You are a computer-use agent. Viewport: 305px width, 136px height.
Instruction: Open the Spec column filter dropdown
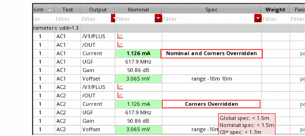[x=258, y=19]
